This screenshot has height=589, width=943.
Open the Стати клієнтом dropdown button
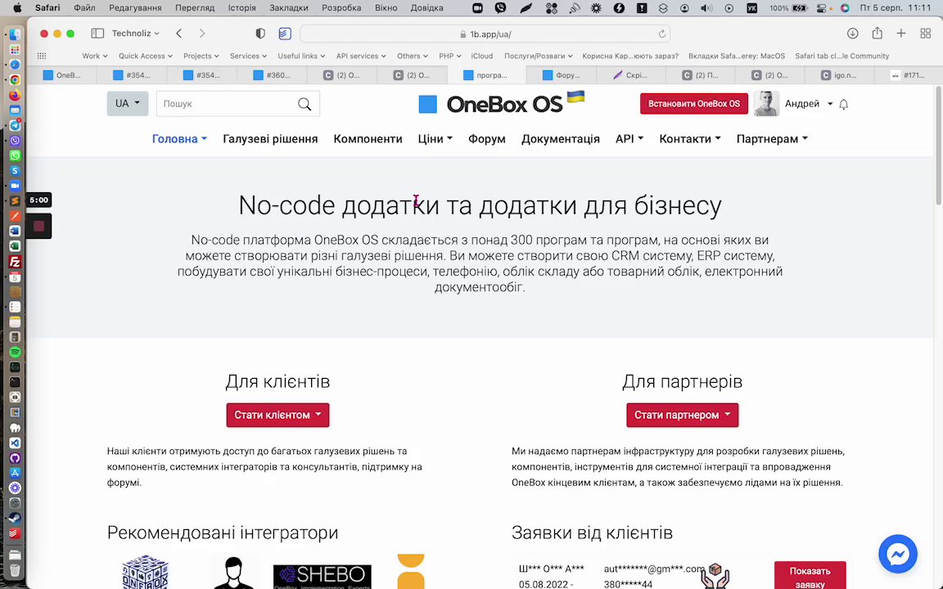277,415
